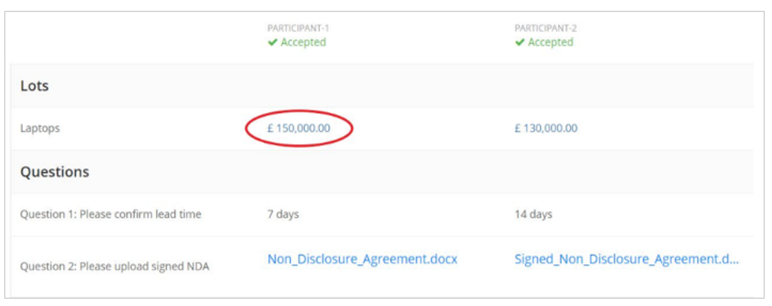Click the Accepted status for Participant-1

tap(303, 42)
